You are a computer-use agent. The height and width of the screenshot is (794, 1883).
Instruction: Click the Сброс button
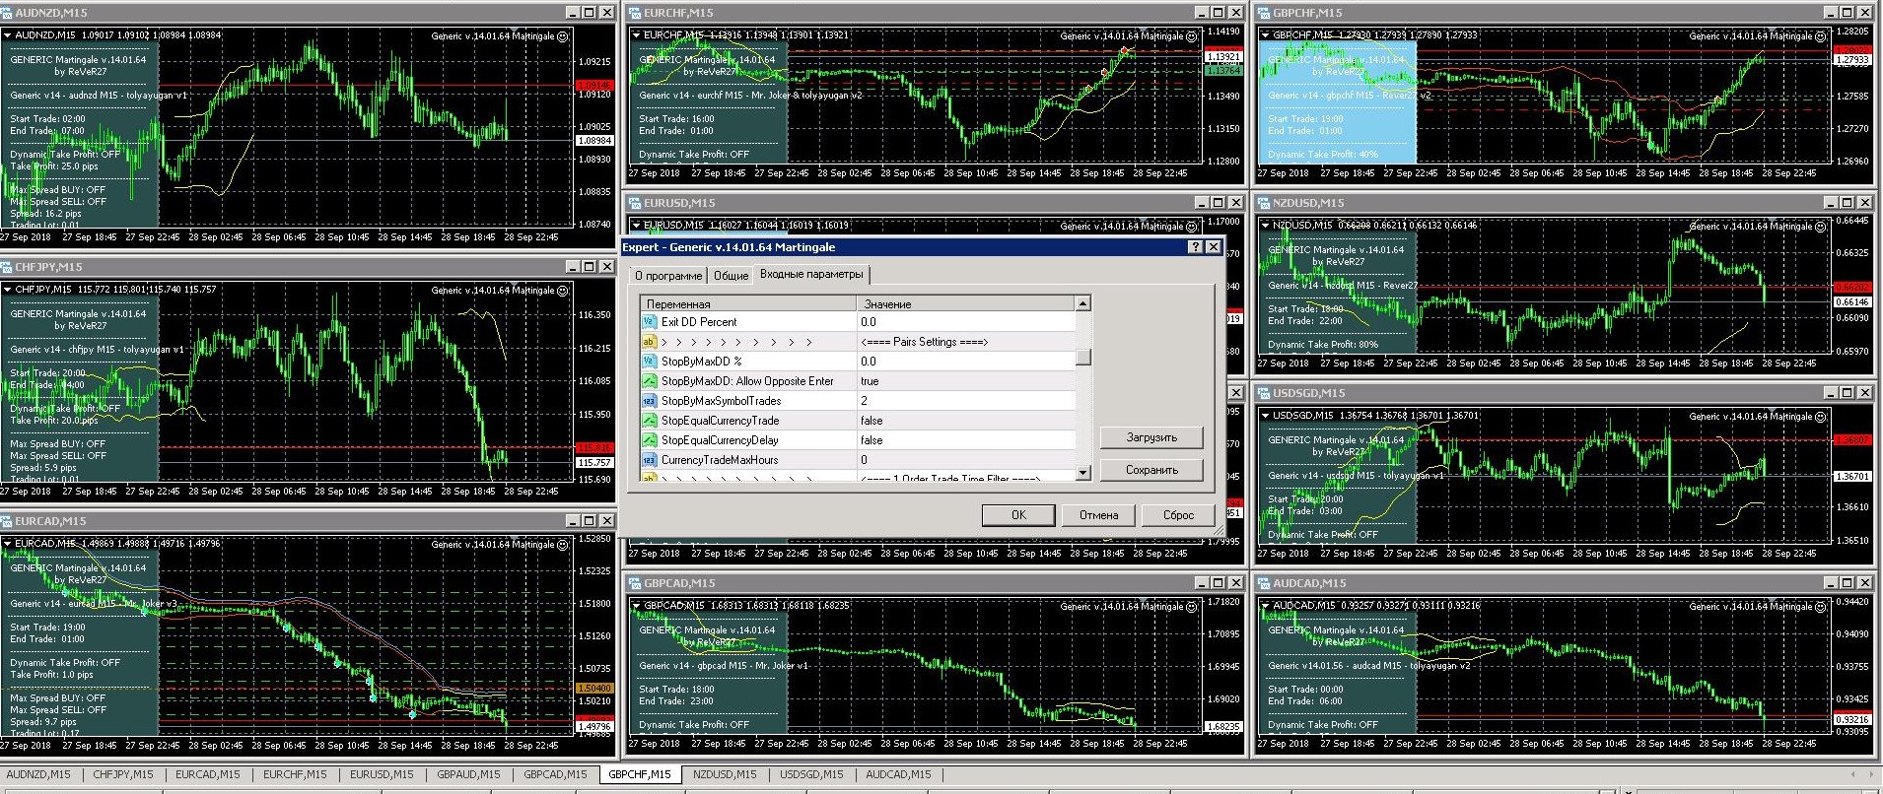pyautogui.click(x=1178, y=515)
